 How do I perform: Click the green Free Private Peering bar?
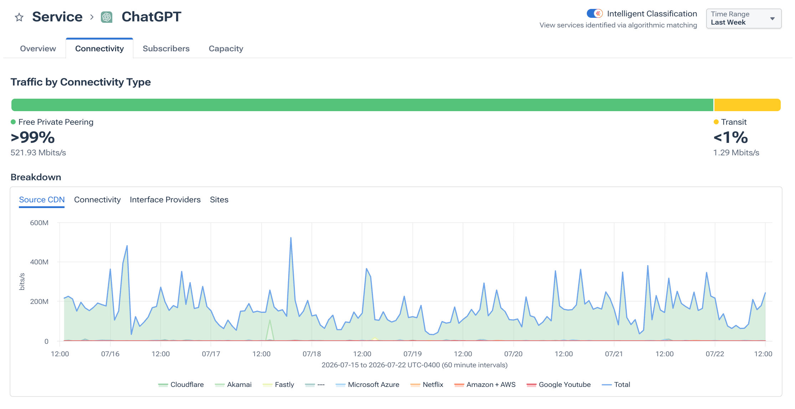(362, 105)
